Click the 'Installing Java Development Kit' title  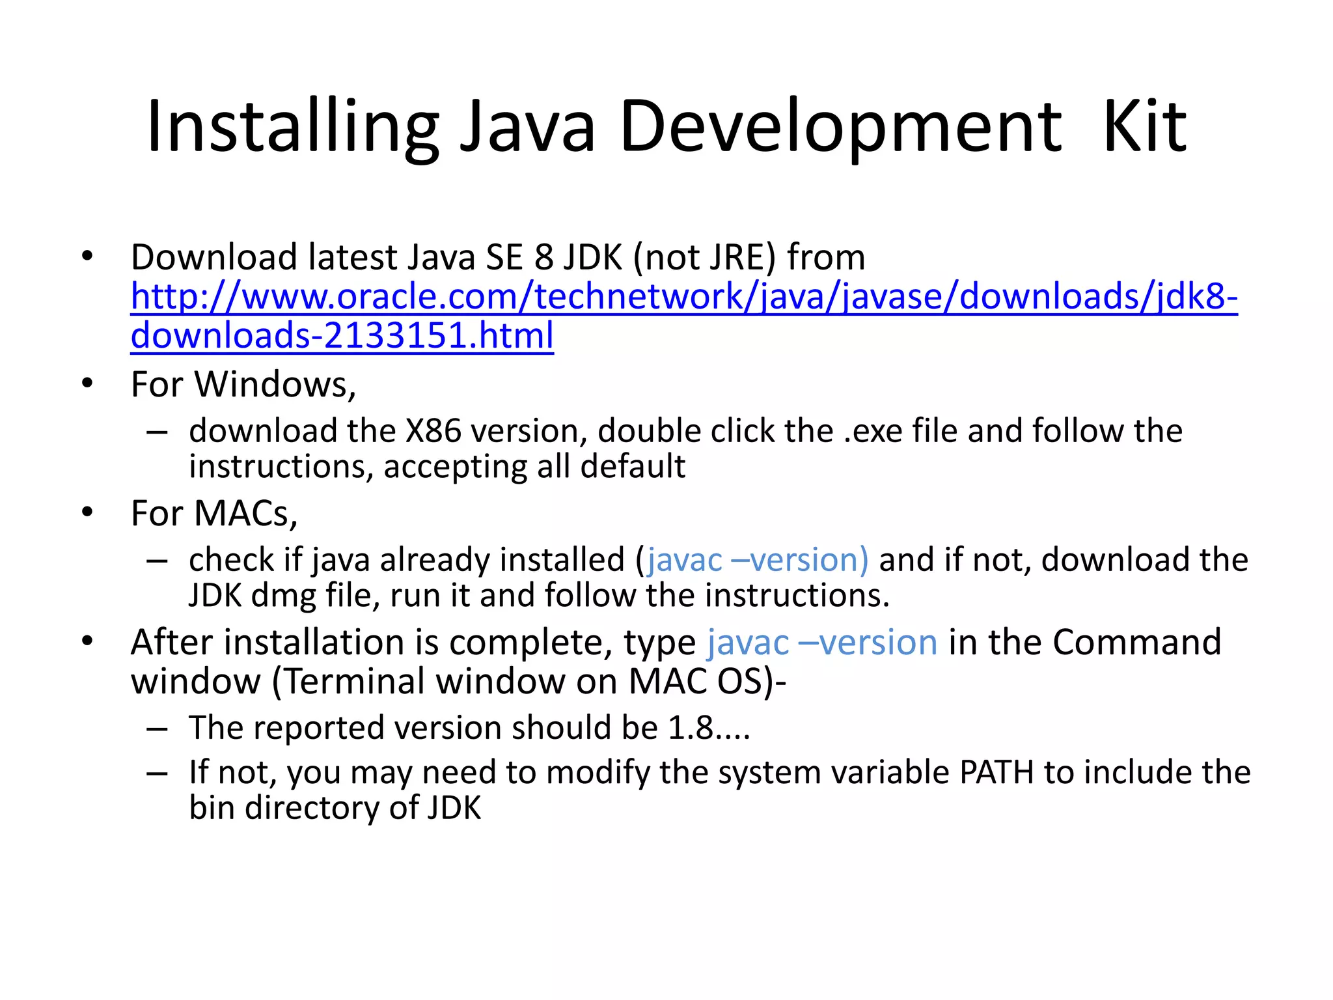[x=666, y=126]
